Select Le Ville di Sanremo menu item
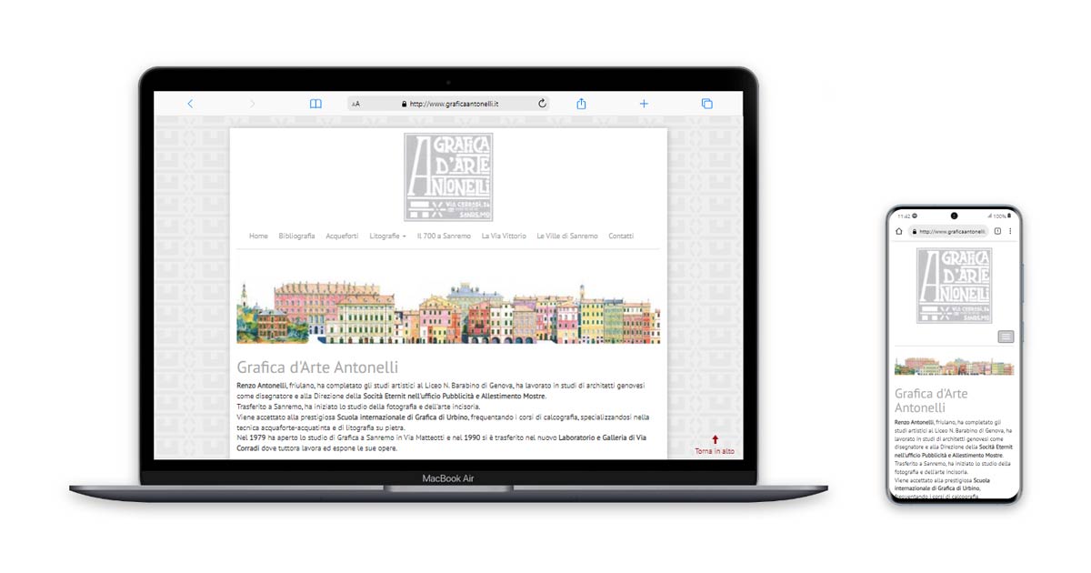The width and height of the screenshot is (1091, 573). pyautogui.click(x=567, y=236)
